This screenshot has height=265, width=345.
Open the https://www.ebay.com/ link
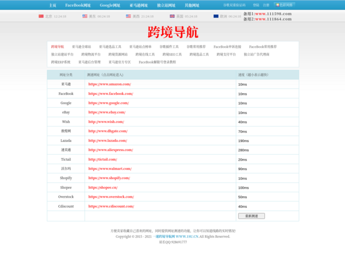pyautogui.click(x=107, y=112)
